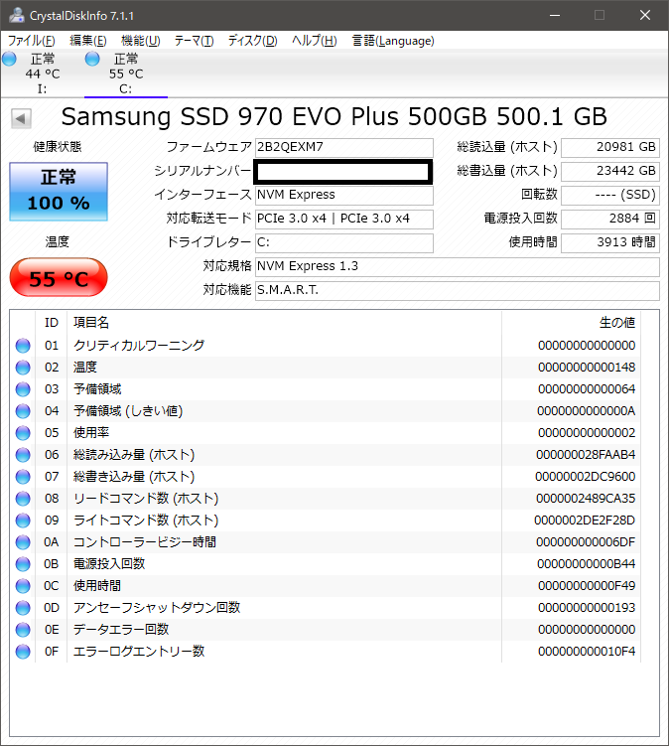Viewport: 669px width, 746px height.
Task: Select the 総書き込み量 (ホスト) attribute name
Action: [134, 477]
